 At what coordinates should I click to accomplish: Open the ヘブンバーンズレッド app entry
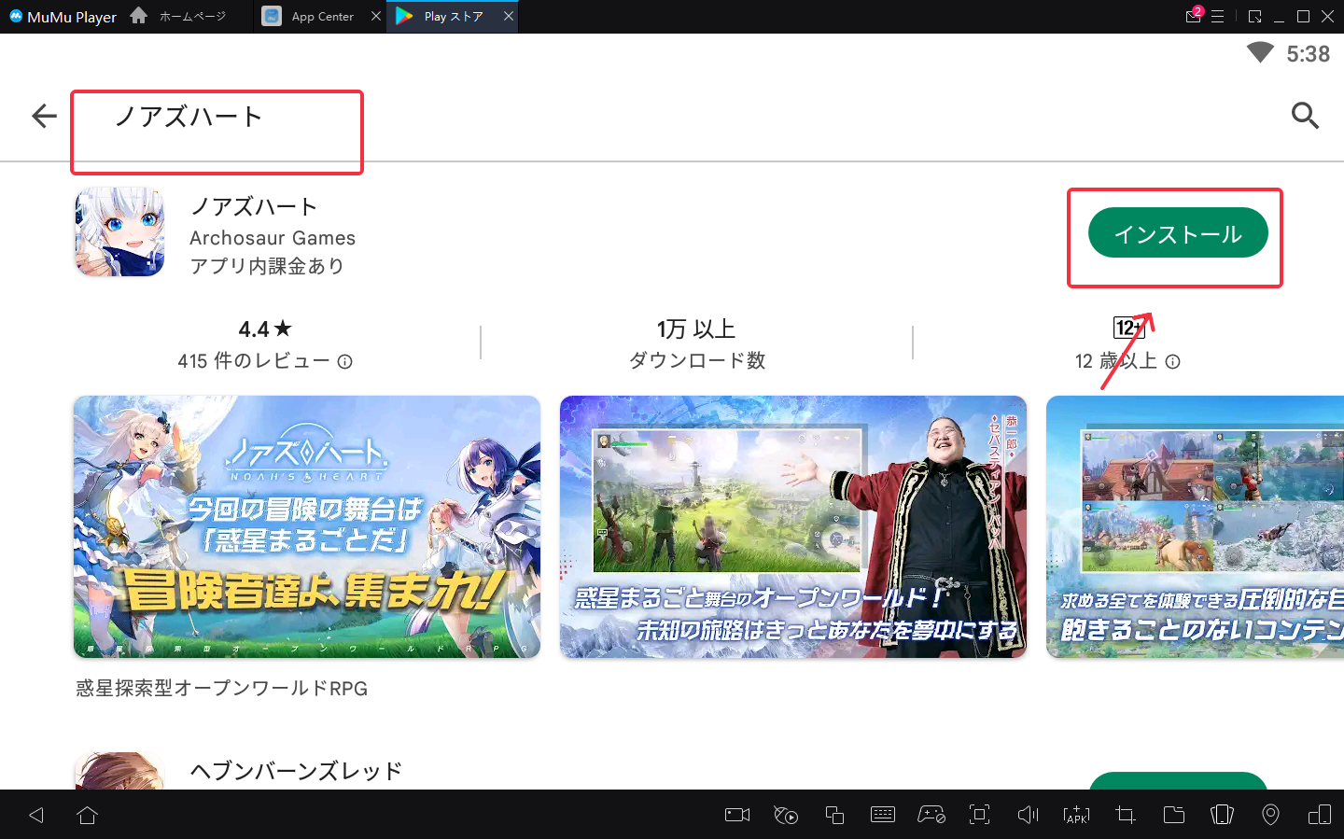[296, 771]
